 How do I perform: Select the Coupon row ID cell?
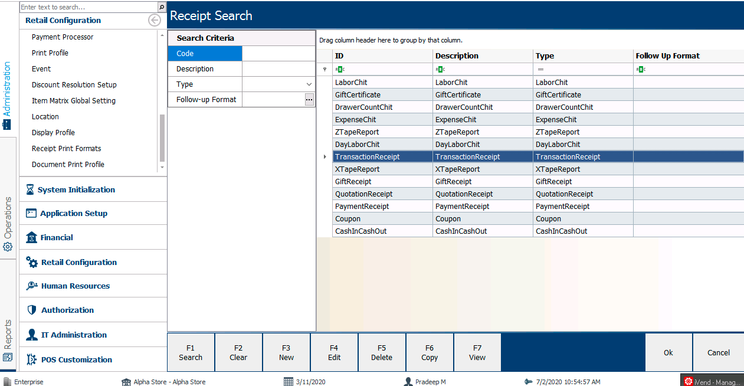(x=382, y=219)
